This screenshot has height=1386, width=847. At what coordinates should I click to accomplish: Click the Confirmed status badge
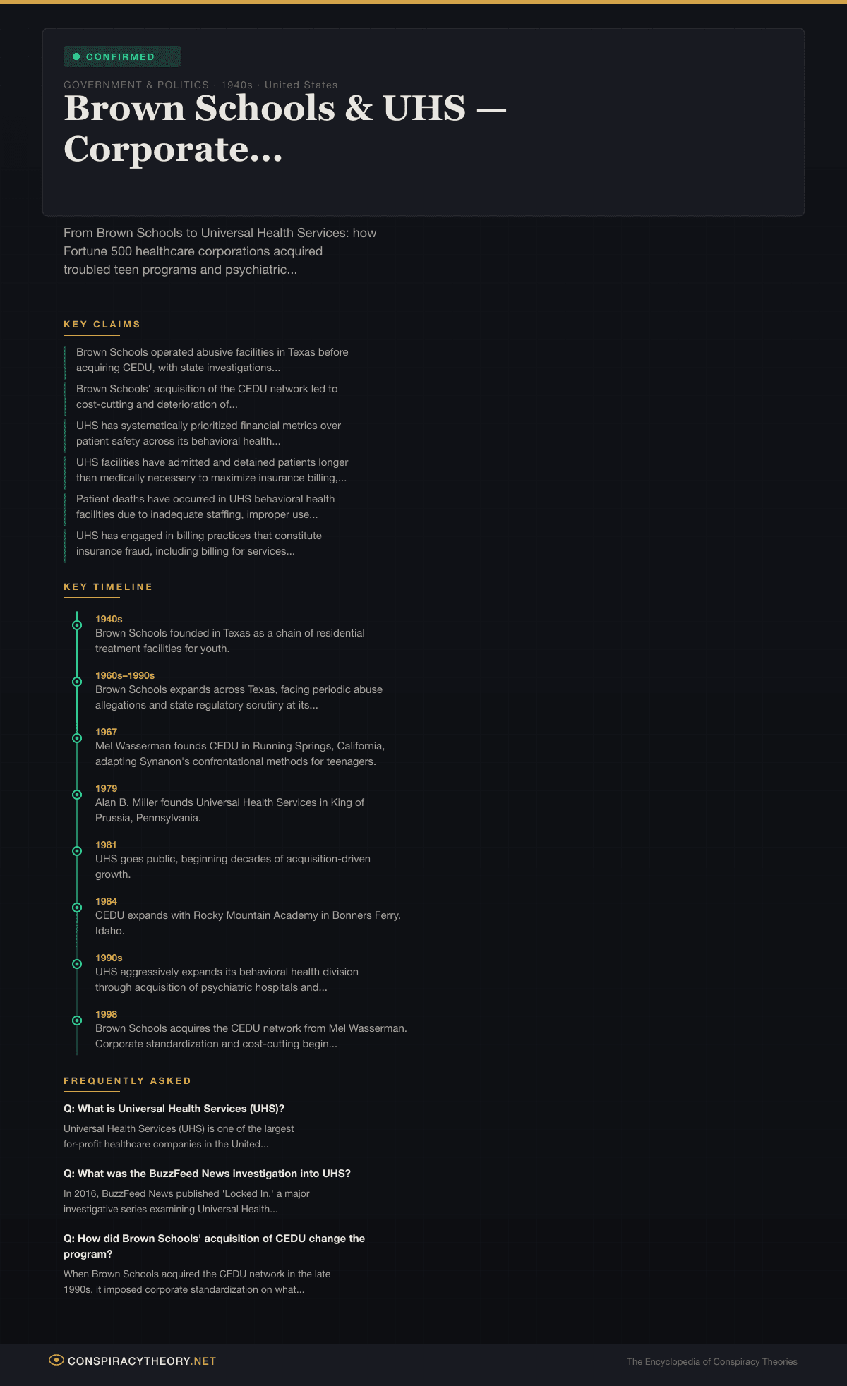coord(122,56)
